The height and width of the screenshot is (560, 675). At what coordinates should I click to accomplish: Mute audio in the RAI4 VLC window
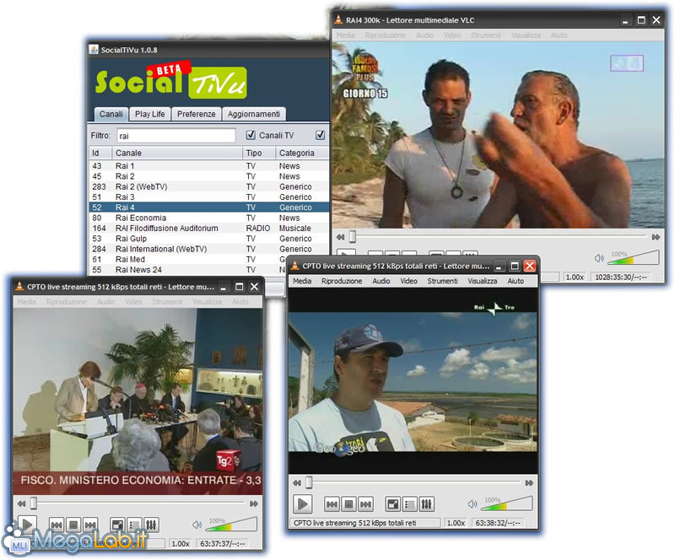click(599, 258)
